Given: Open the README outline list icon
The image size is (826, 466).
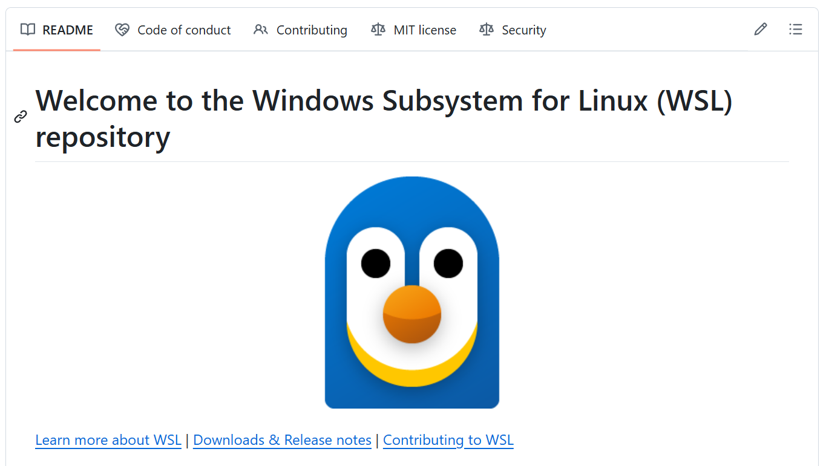Looking at the screenshot, I should tap(795, 29).
